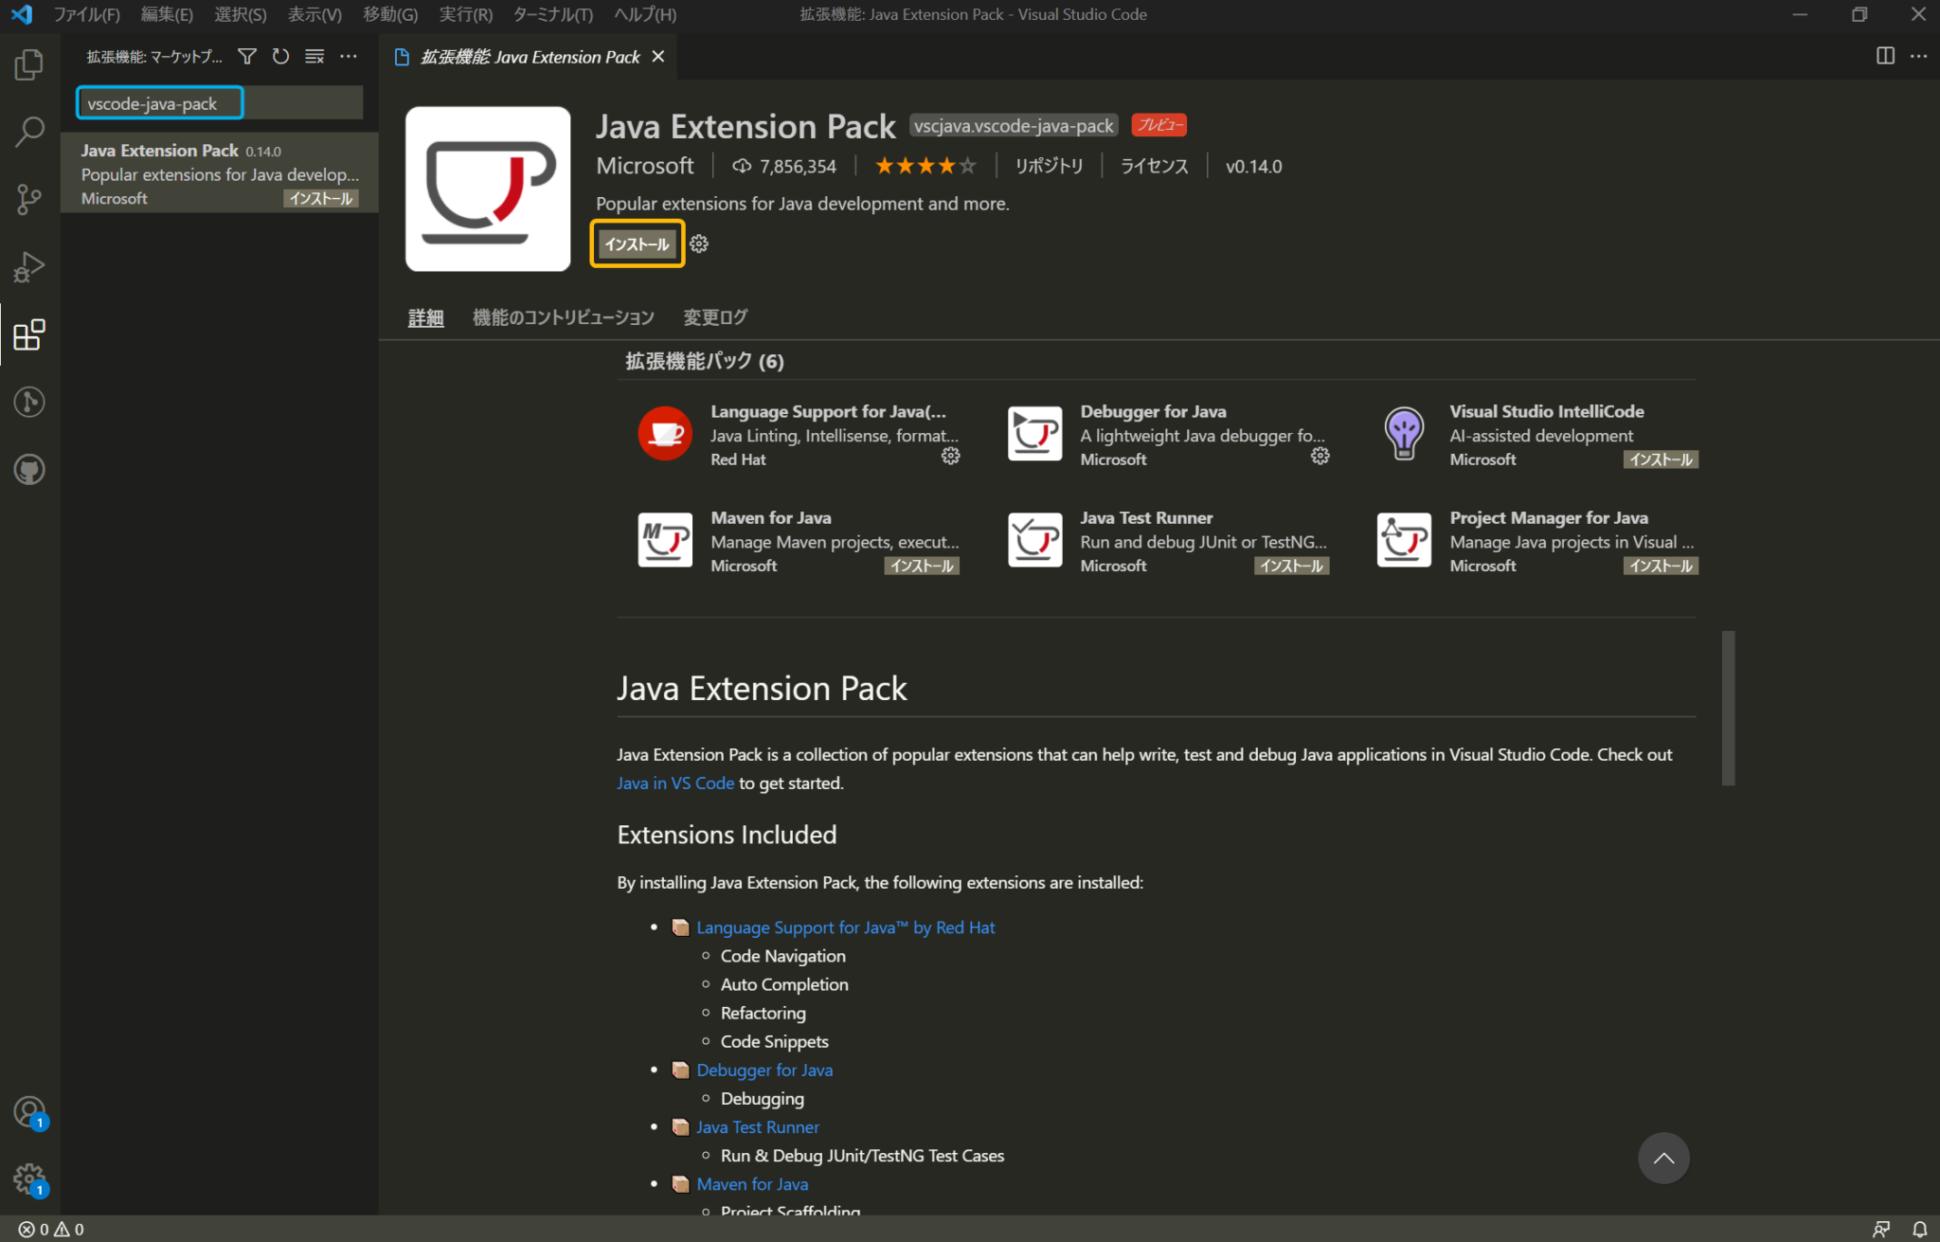The image size is (1940, 1242).
Task: Refresh the extensions marketplace list
Action: coord(280,57)
